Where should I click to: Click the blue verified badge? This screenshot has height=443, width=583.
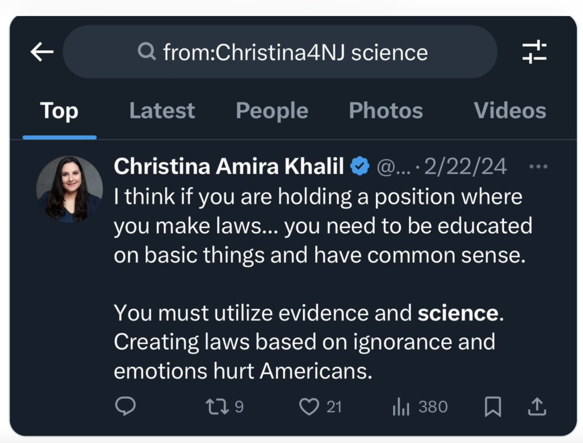click(360, 166)
